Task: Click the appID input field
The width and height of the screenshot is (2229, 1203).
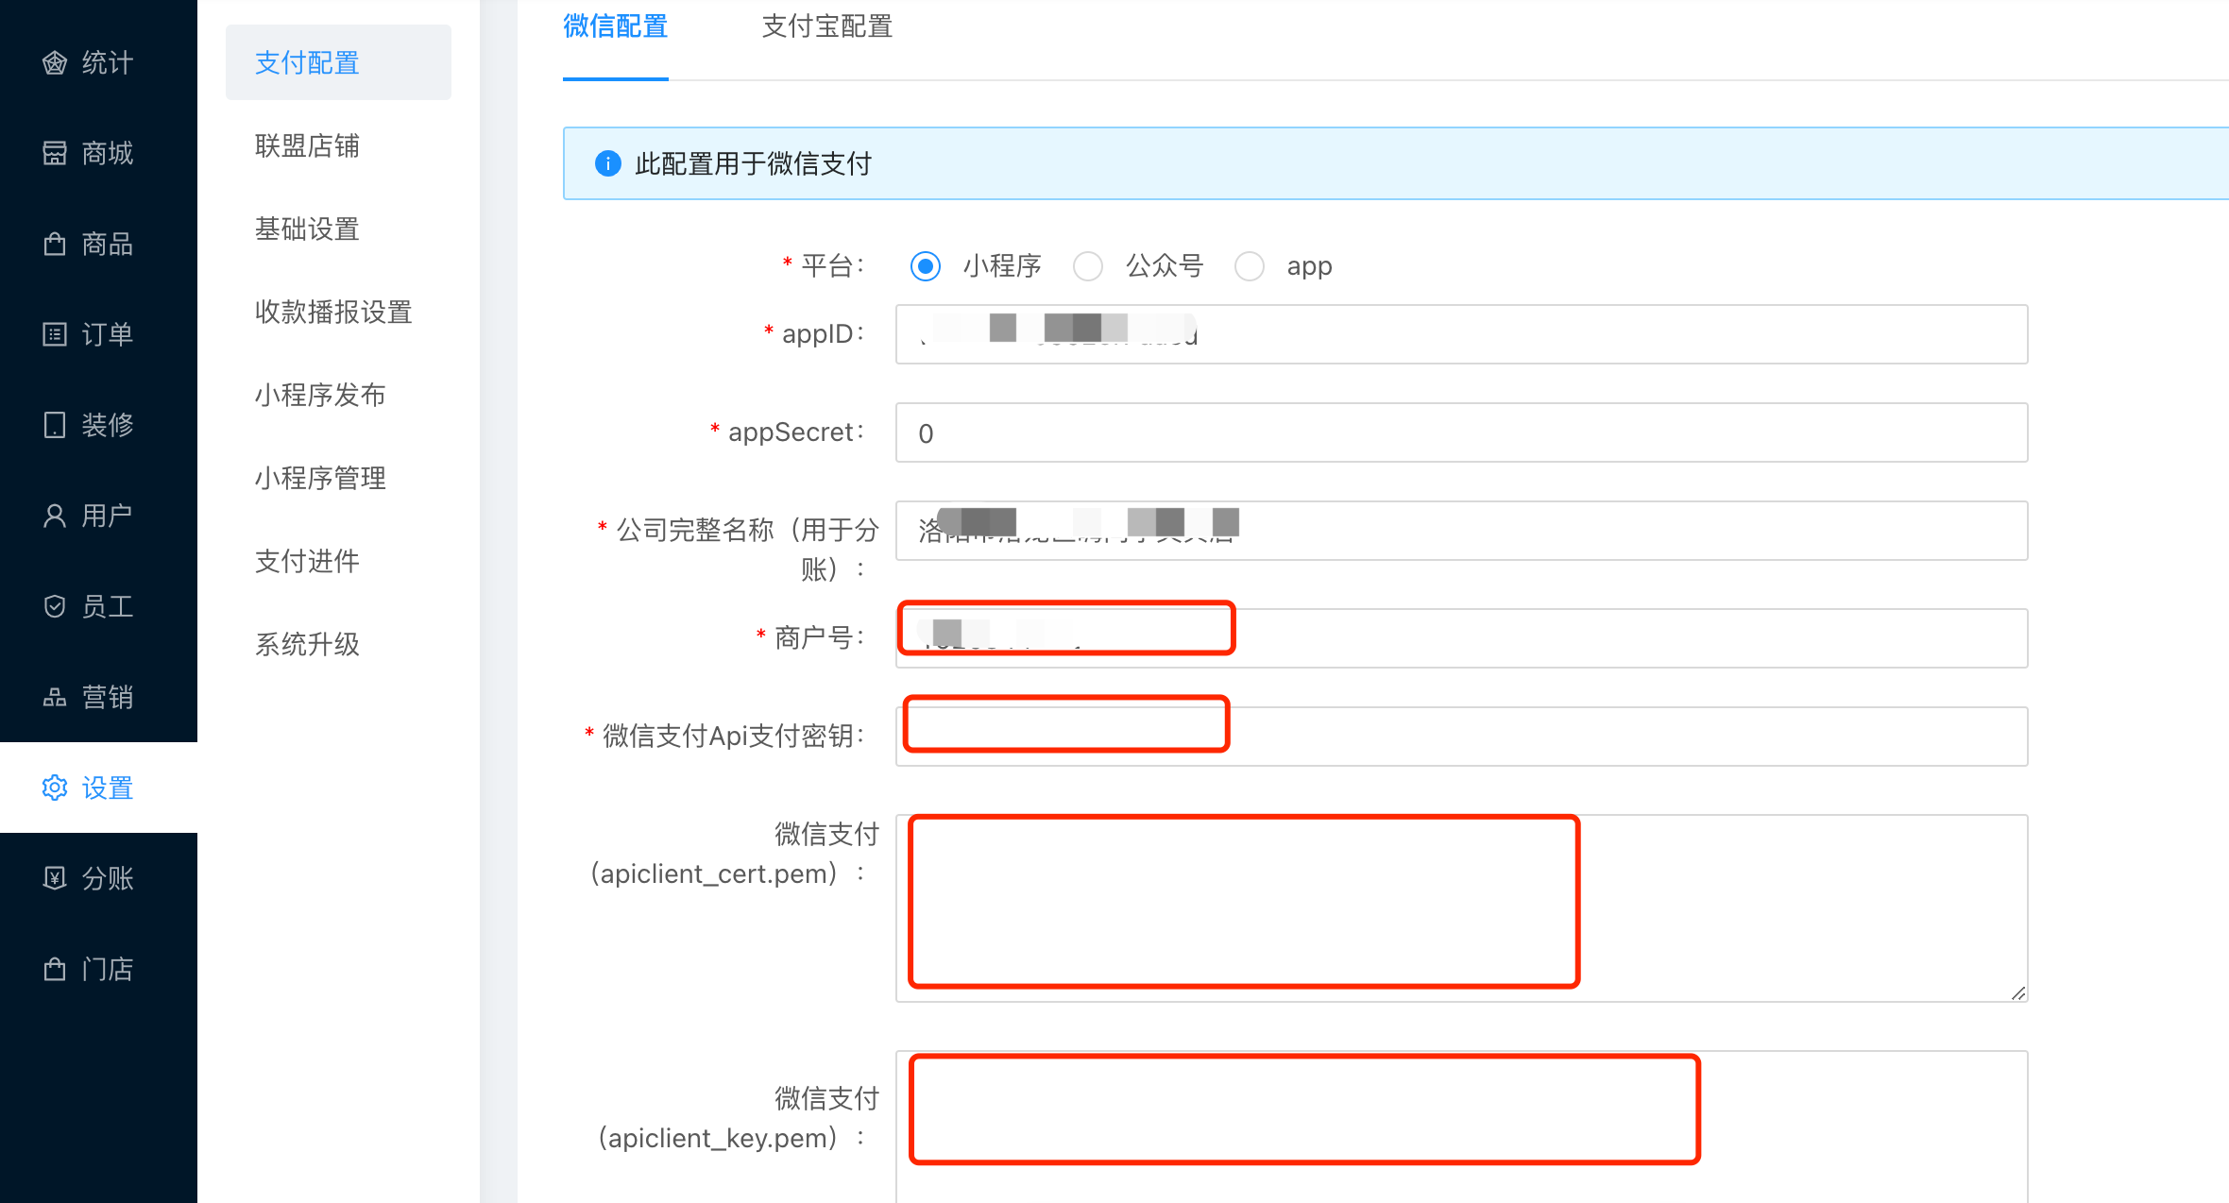Action: pos(1461,334)
